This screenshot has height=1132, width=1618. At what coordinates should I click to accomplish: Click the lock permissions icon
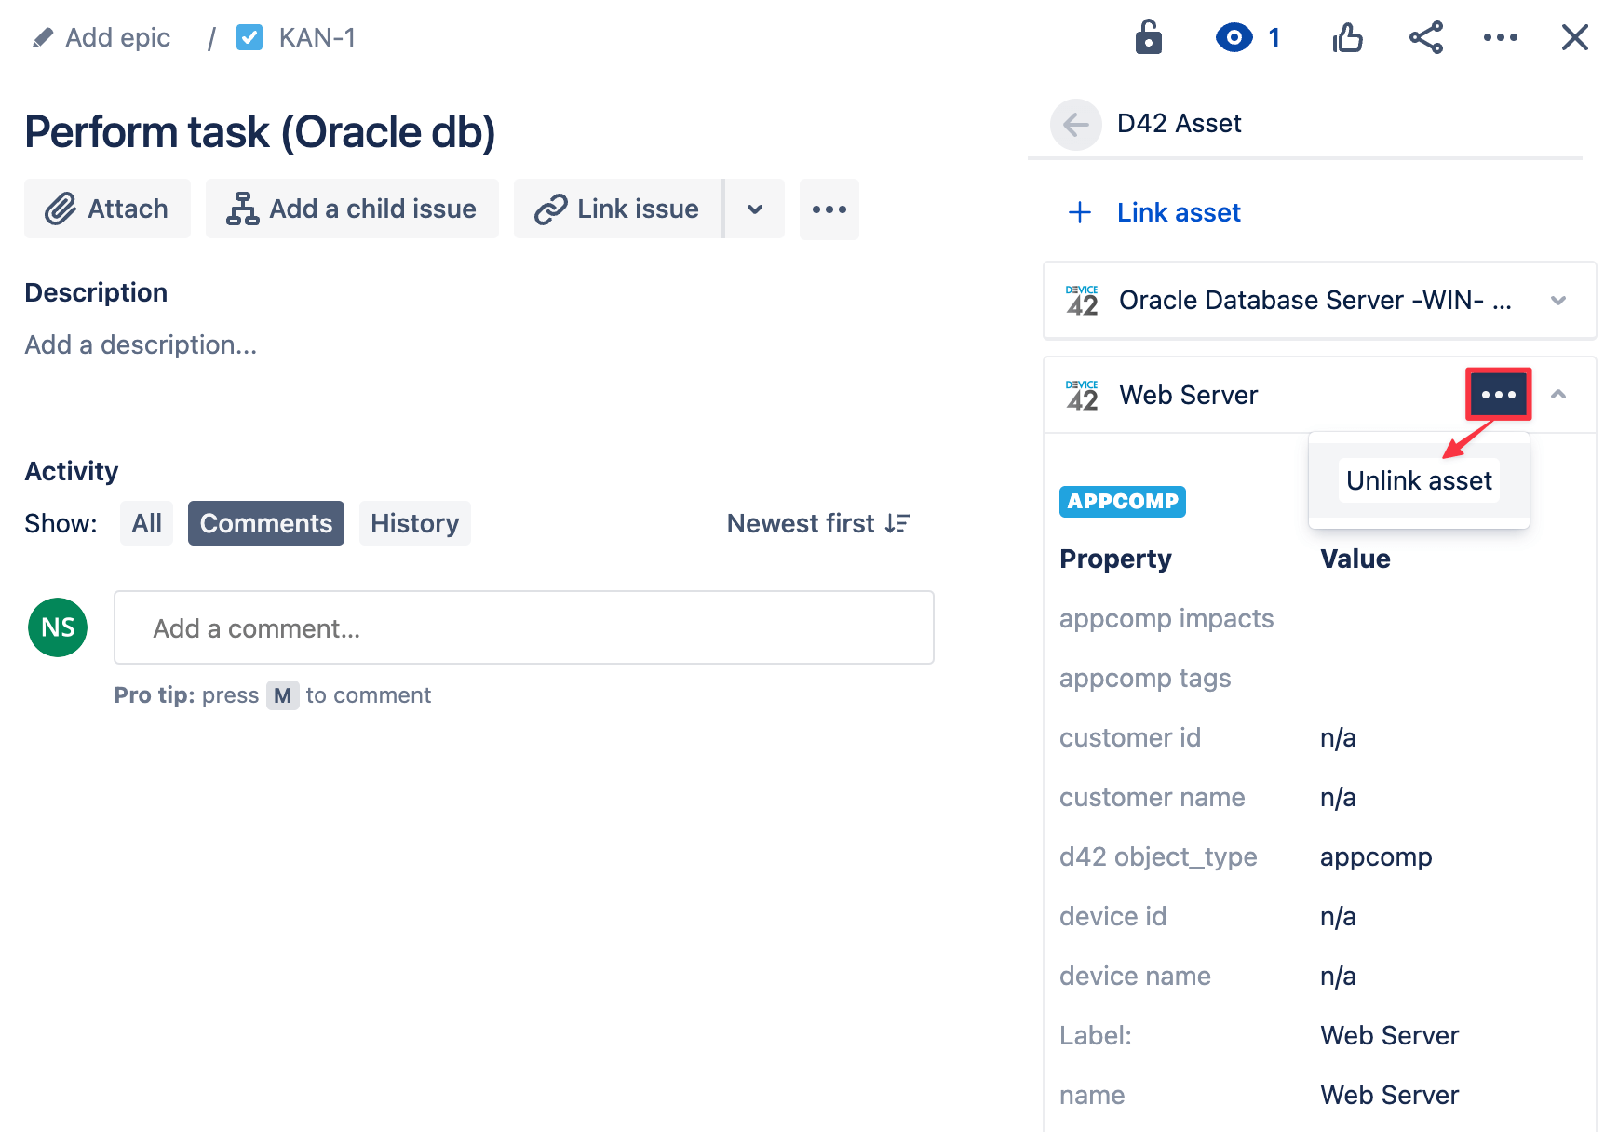[1148, 37]
